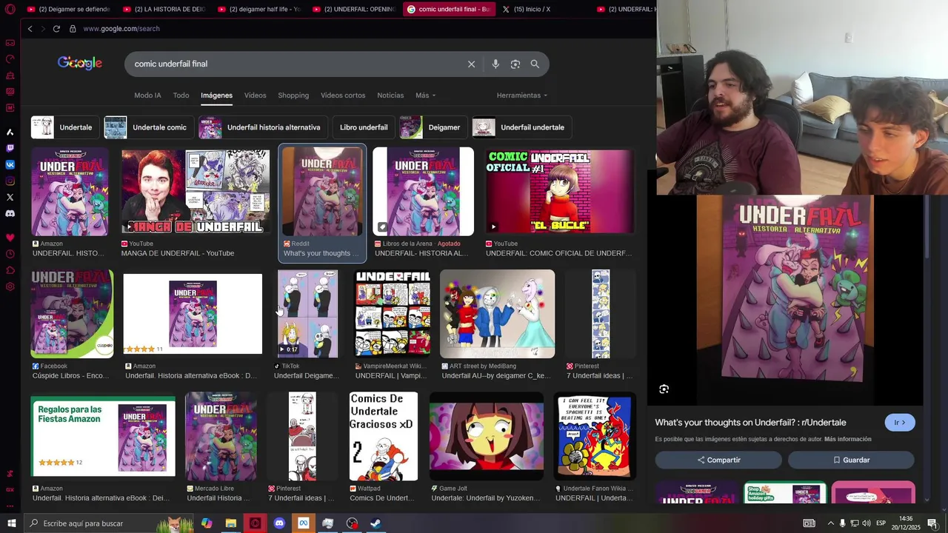948x533 pixels.
Task: Open the Libros de la Arena result image
Action: (x=423, y=192)
